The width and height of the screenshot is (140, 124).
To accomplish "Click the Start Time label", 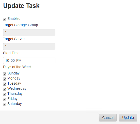I will (11, 53).
